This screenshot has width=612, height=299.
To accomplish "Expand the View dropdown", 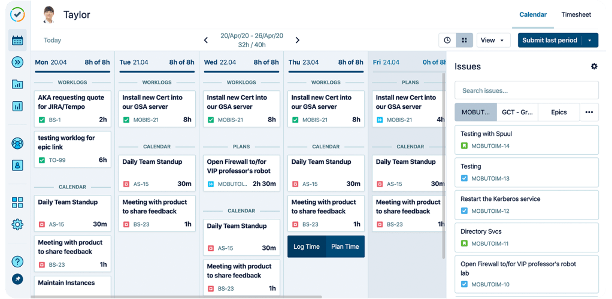I will click(x=493, y=41).
